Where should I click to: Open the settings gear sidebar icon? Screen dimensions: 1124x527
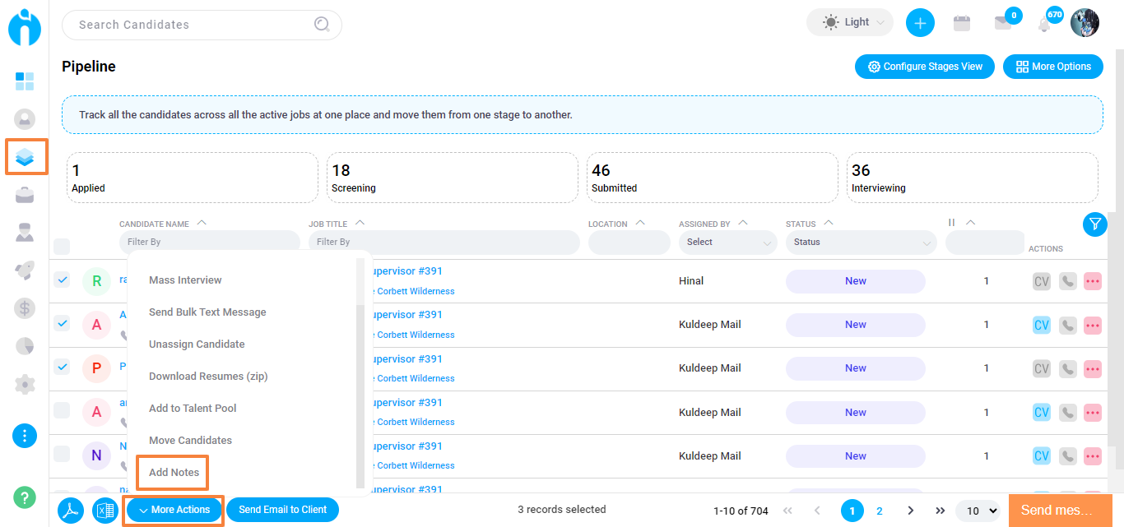[25, 384]
